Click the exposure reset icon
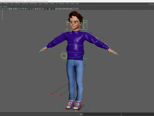 [x=43, y=9]
